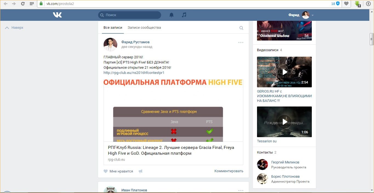374x193 pixels.
Task: Play the GERIOS.RU HF video
Action: click(284, 72)
